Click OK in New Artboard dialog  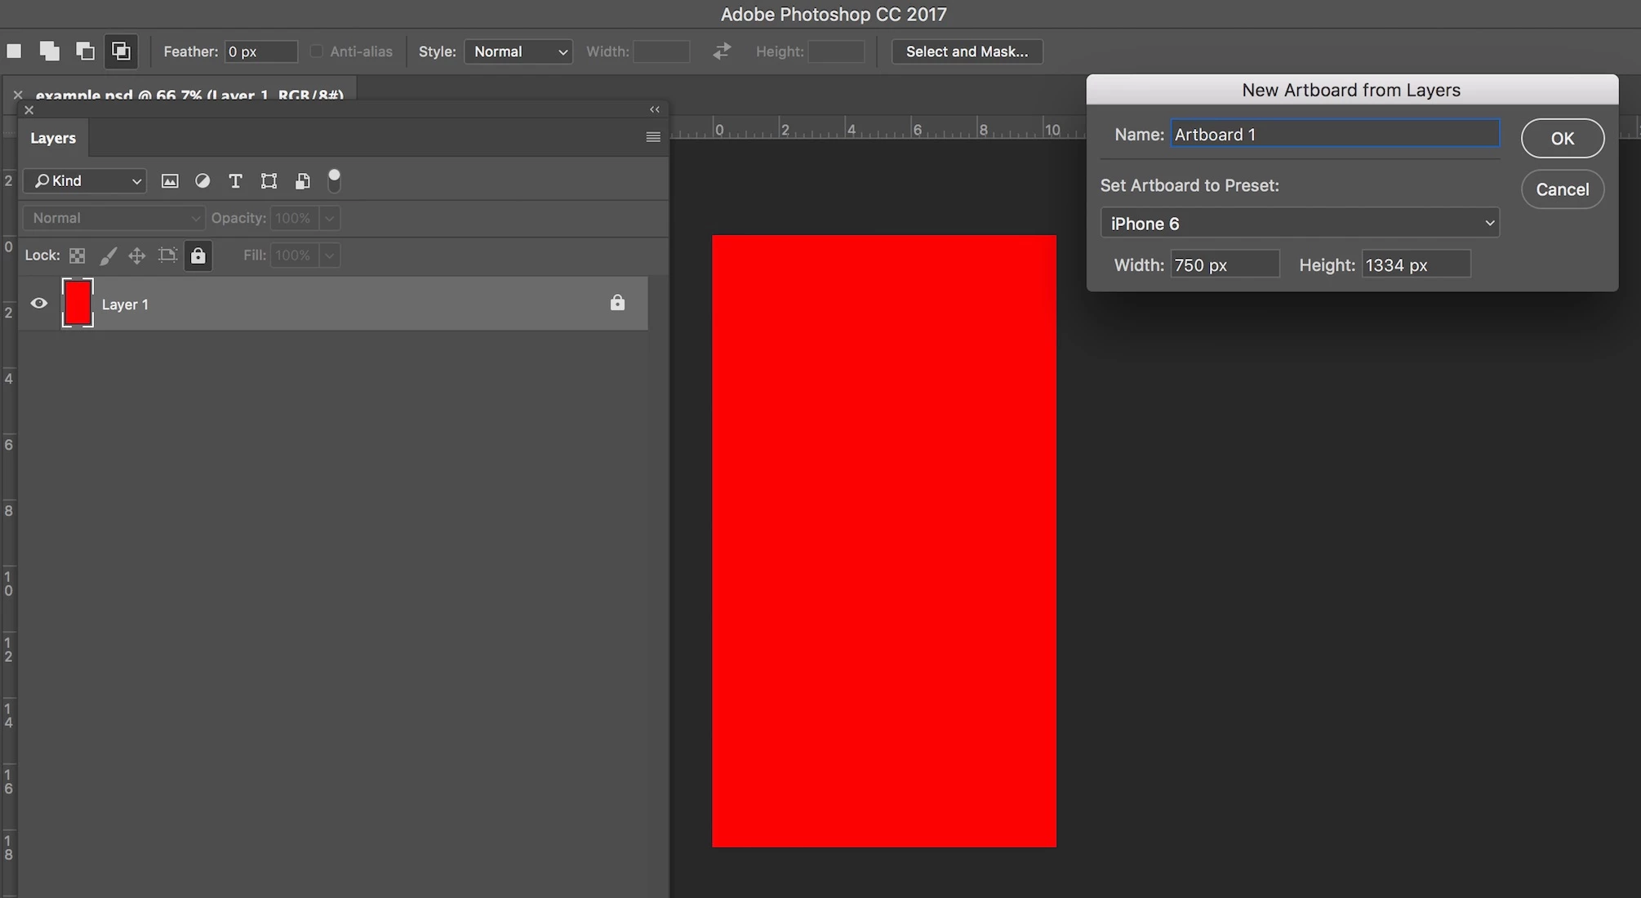click(1562, 138)
